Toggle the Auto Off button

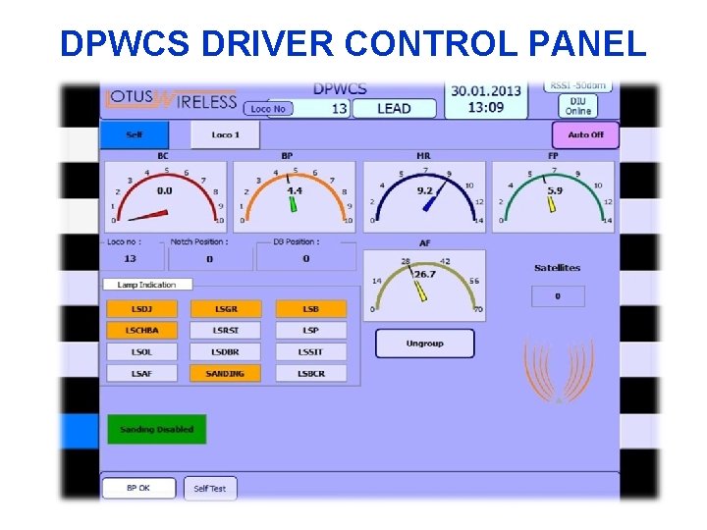585,134
